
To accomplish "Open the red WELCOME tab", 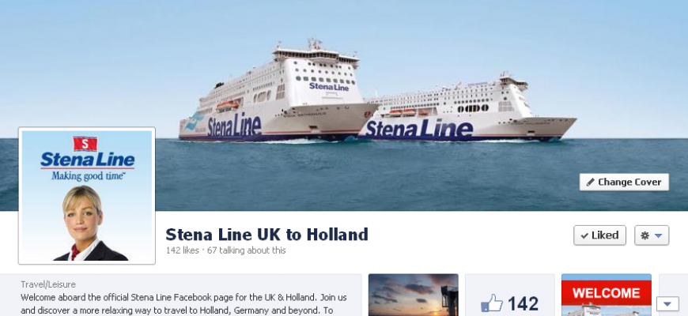I will [607, 295].
